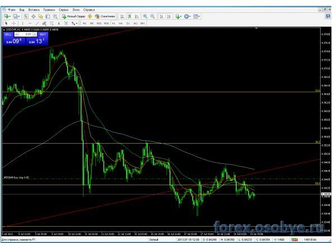Screen dimensions: 333x243
Task: Select the text label tool
Action: [x=59, y=23]
